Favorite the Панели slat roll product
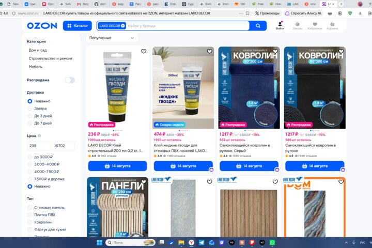Image resolution: width=372 pixels, height=248 pixels. [x=144, y=182]
